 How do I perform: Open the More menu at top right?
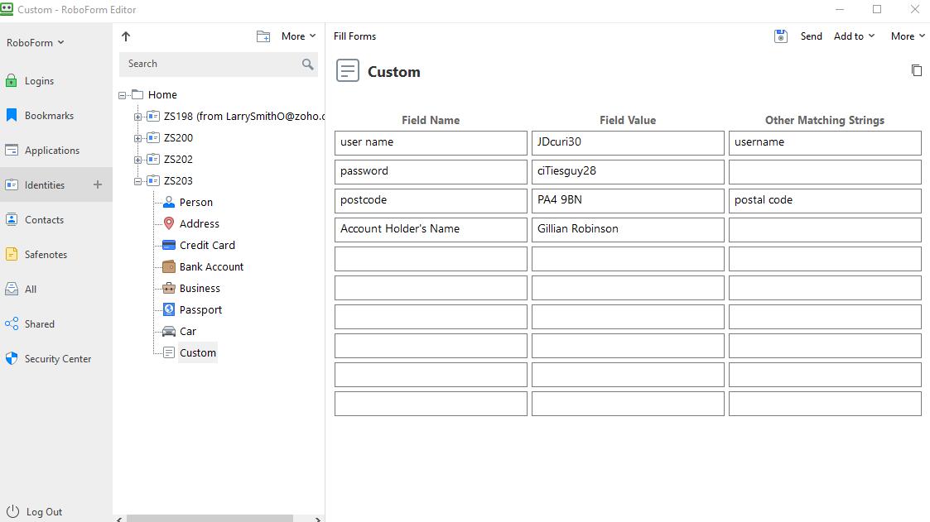click(907, 36)
